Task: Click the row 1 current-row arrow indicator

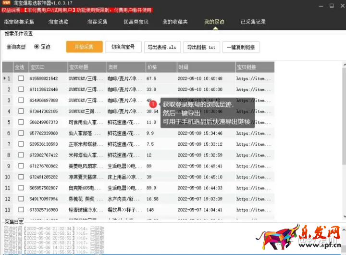Action: point(5,78)
